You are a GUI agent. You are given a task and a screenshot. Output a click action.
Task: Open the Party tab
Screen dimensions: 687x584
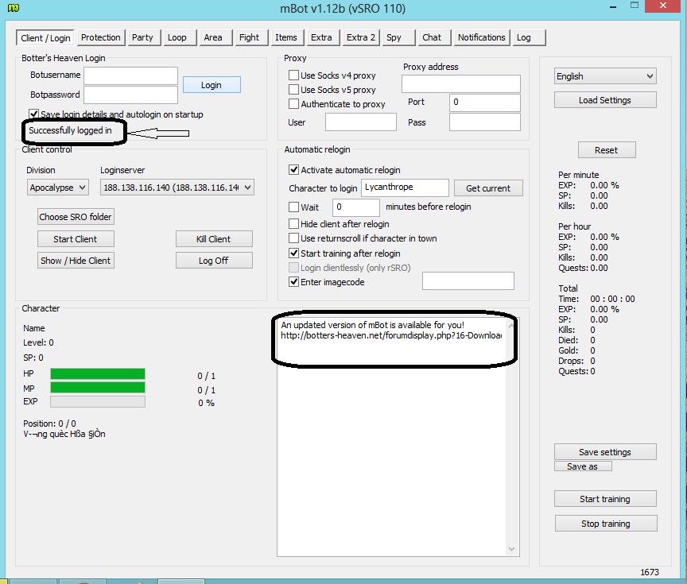point(142,37)
